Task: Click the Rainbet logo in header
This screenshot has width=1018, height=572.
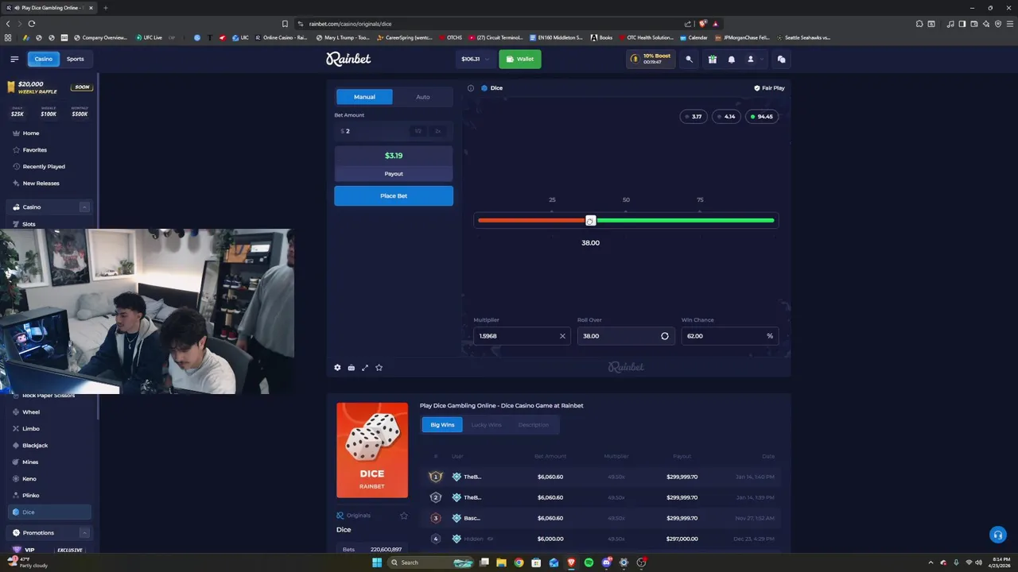Action: tap(348, 59)
